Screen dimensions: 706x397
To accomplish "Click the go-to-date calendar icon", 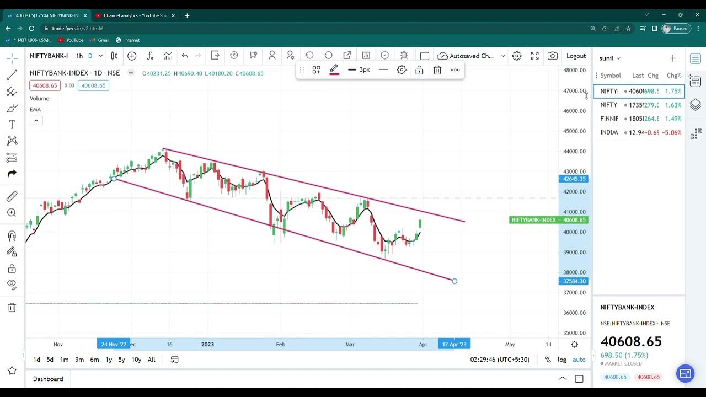I will (174, 360).
